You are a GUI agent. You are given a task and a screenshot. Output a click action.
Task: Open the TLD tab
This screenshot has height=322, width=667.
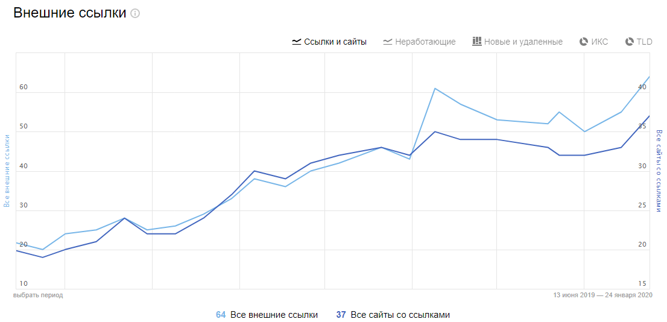coord(645,42)
